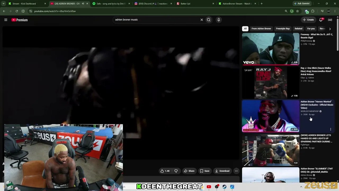Open YouTube app in the taskbar

[209, 187]
